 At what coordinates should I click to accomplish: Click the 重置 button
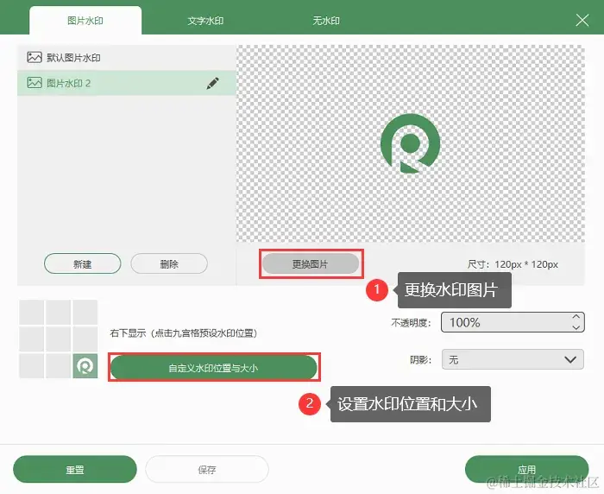tap(75, 469)
